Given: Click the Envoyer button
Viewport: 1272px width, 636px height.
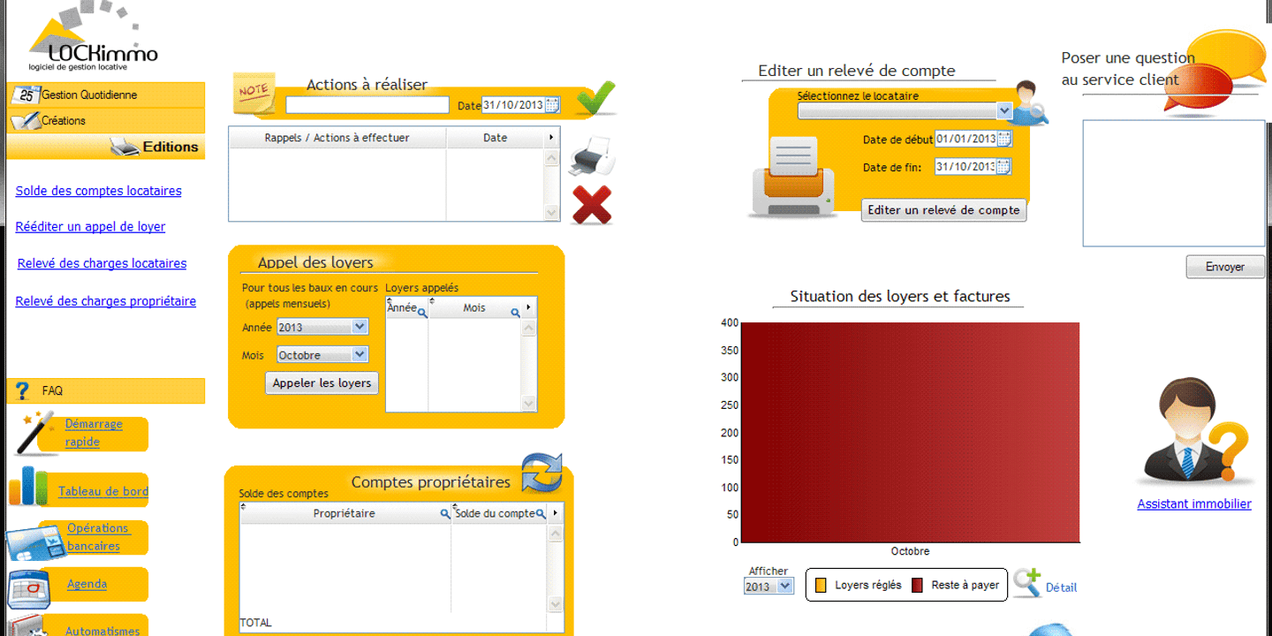Looking at the screenshot, I should [x=1225, y=267].
